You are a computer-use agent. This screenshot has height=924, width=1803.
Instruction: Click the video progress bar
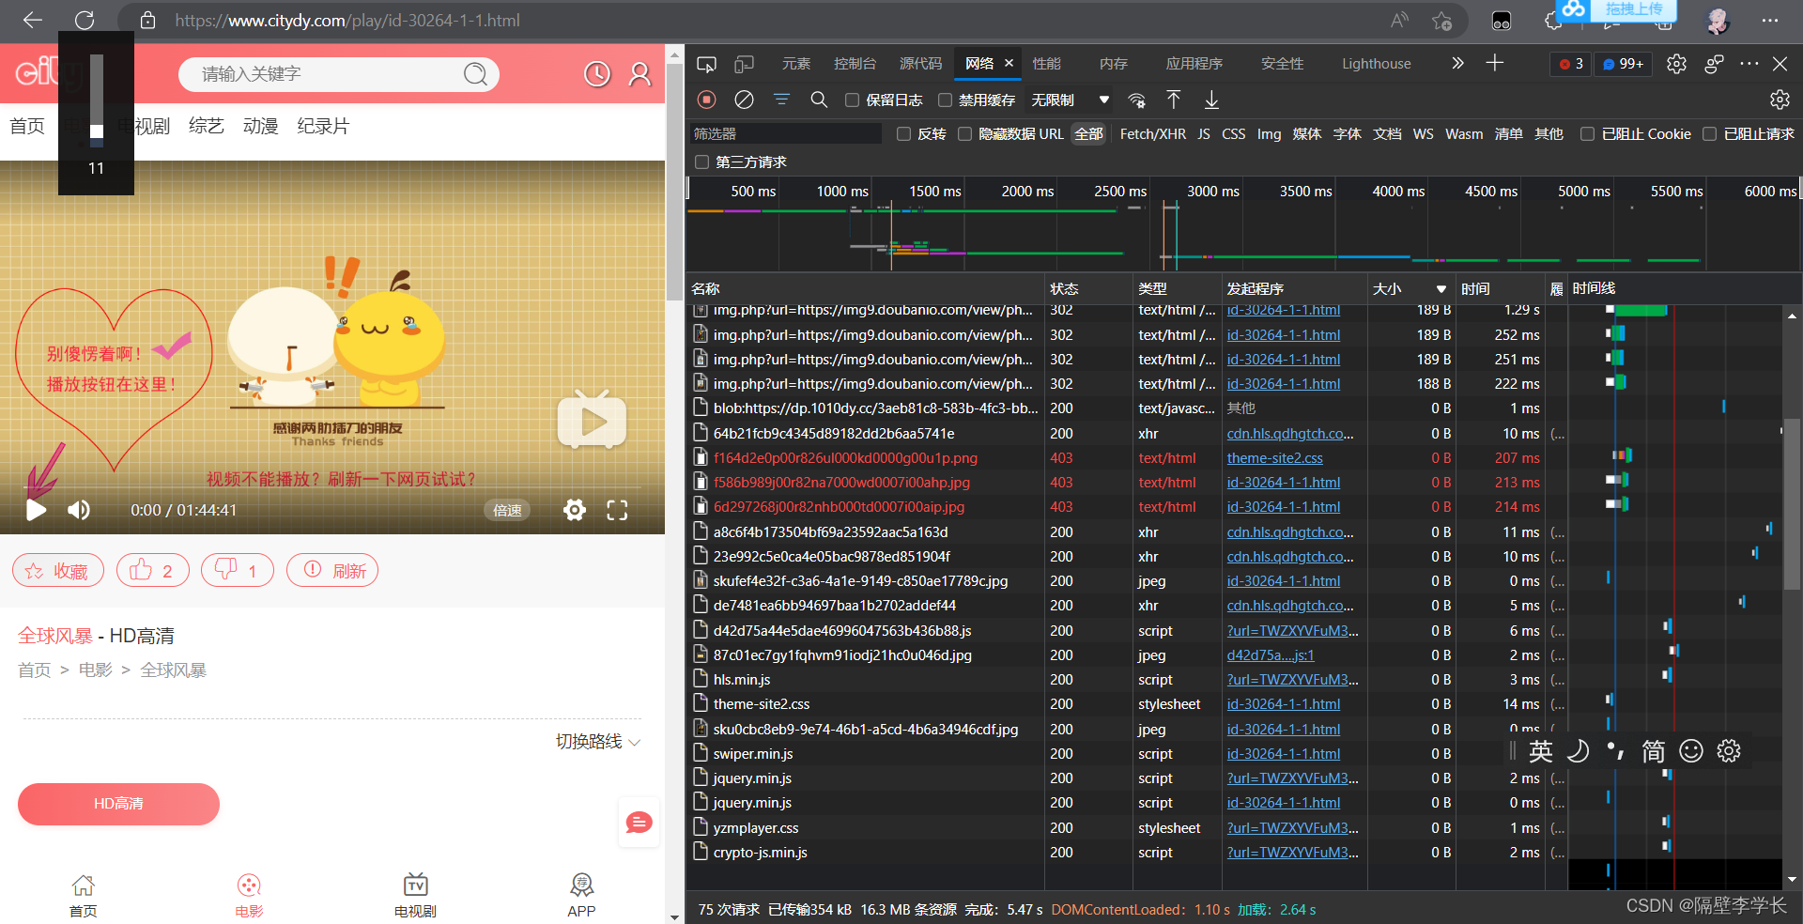pos(333,488)
